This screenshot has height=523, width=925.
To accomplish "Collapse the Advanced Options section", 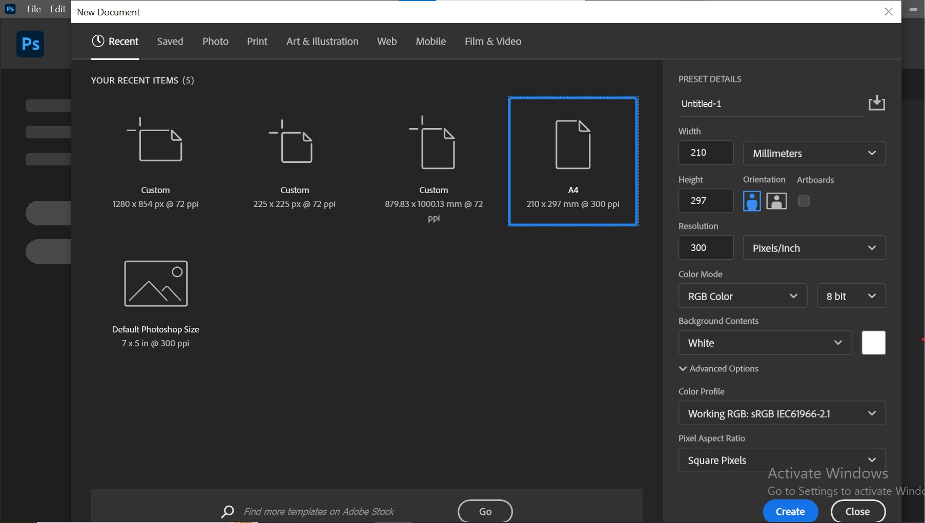I will pos(718,368).
